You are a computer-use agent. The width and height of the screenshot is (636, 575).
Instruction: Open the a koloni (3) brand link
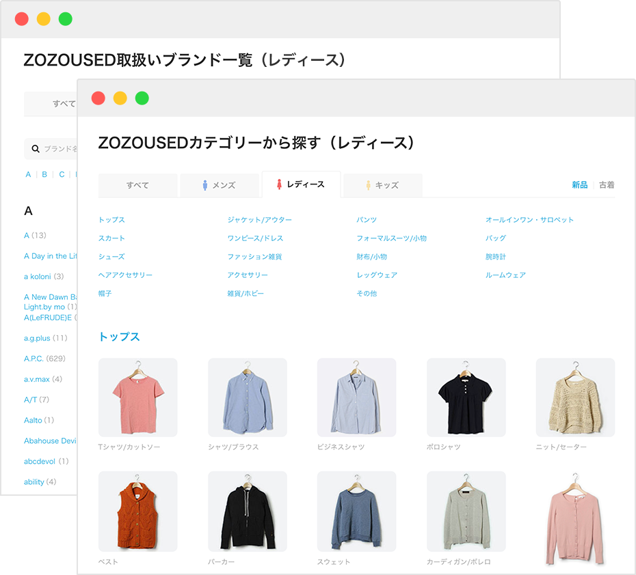click(44, 277)
